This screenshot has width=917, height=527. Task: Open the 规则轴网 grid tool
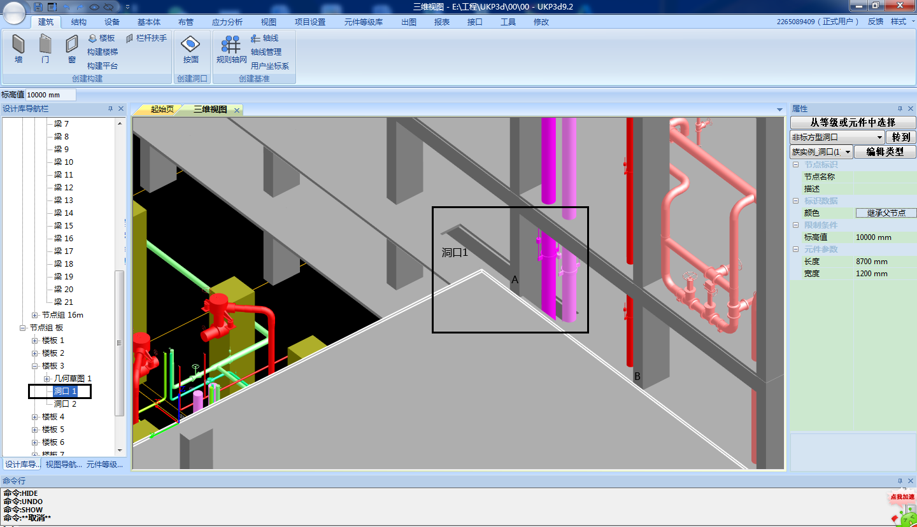pyautogui.click(x=231, y=49)
